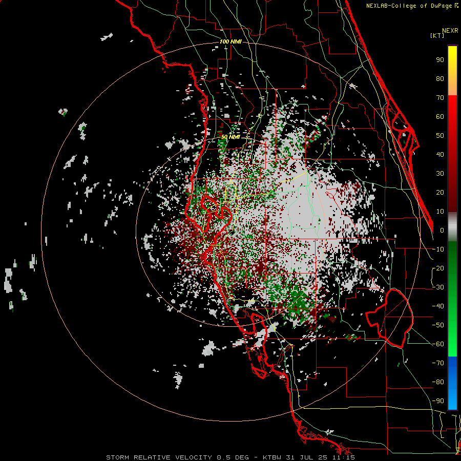Image resolution: width=461 pixels, height=461 pixels.
Task: Click the positive 70 knot scale value
Action: (440, 98)
